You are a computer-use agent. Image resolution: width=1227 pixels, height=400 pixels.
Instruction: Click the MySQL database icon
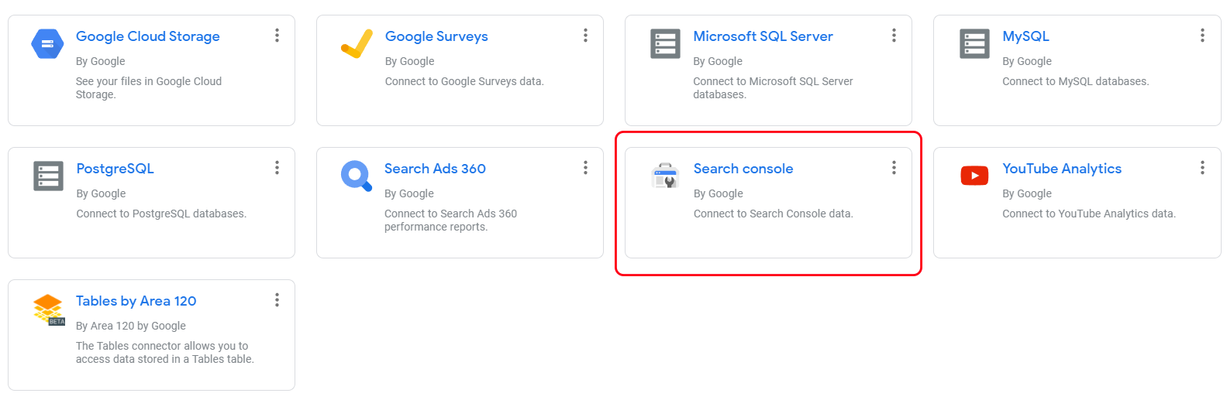click(974, 44)
